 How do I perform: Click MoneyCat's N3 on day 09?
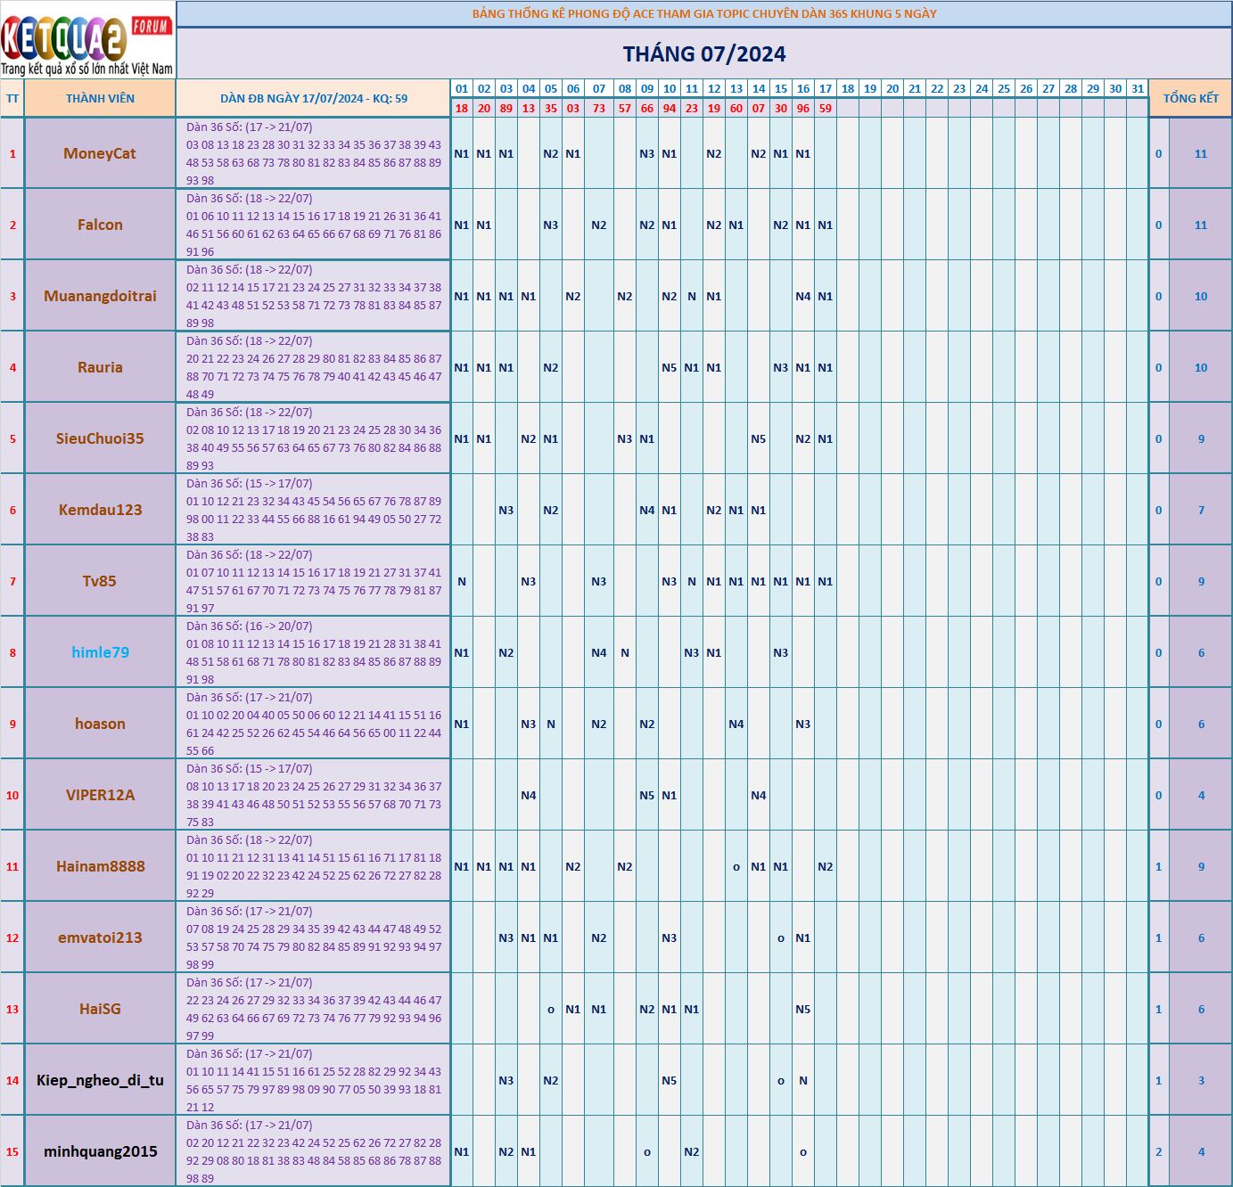(x=647, y=153)
